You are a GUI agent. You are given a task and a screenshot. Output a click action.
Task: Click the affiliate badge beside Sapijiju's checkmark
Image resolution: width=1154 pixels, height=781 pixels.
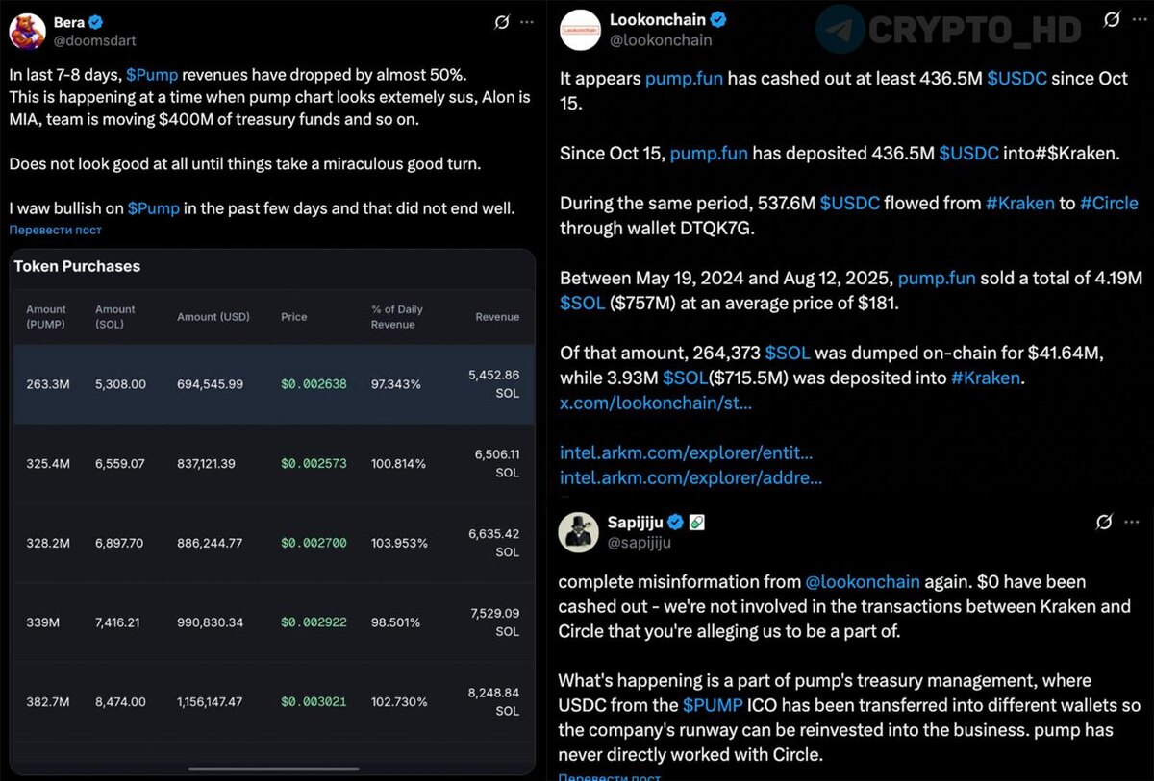(x=697, y=522)
